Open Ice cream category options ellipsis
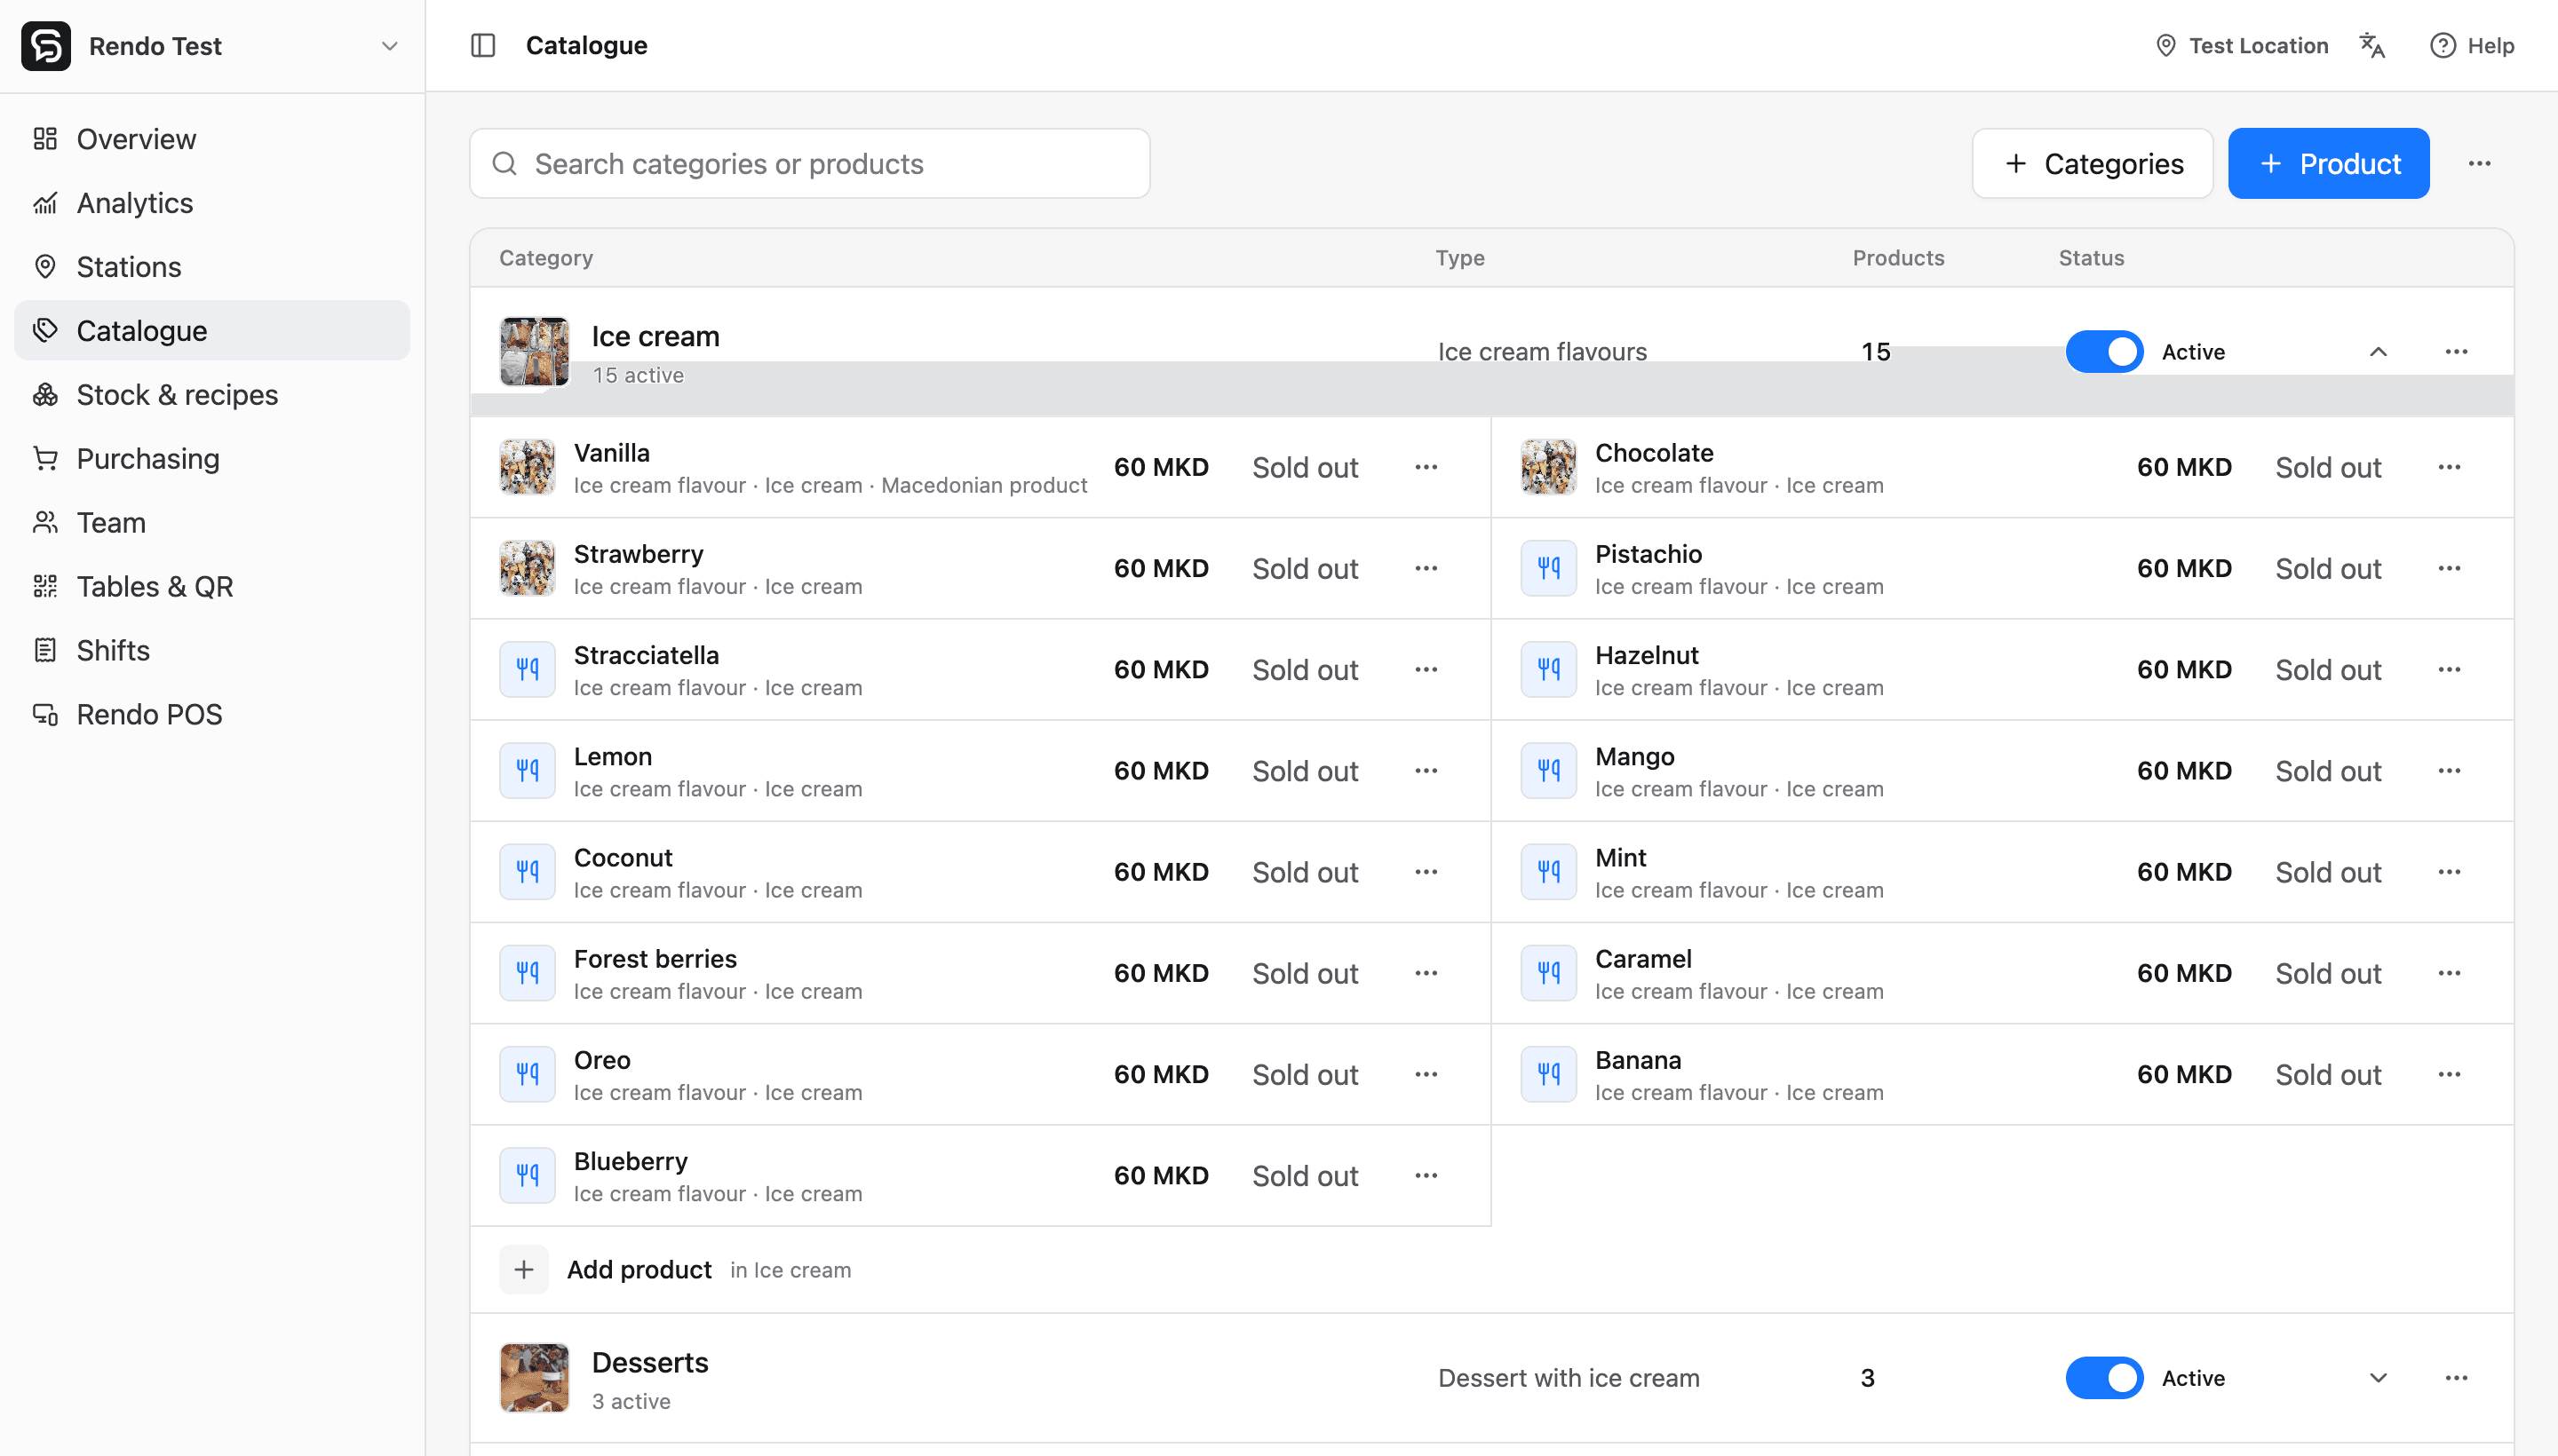2558x1456 pixels. [x=2456, y=352]
